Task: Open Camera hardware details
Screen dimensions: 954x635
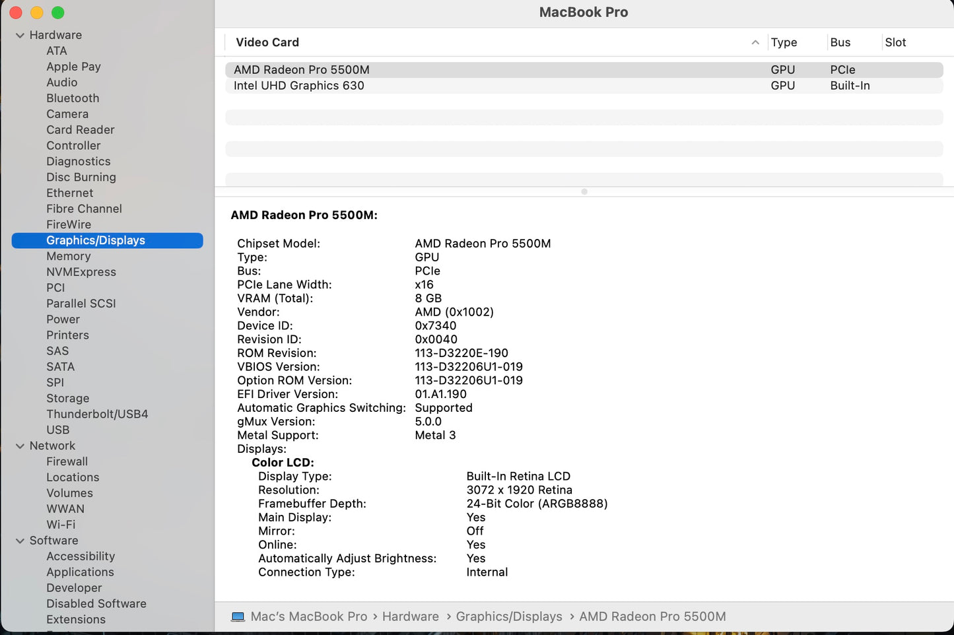Action: (67, 114)
